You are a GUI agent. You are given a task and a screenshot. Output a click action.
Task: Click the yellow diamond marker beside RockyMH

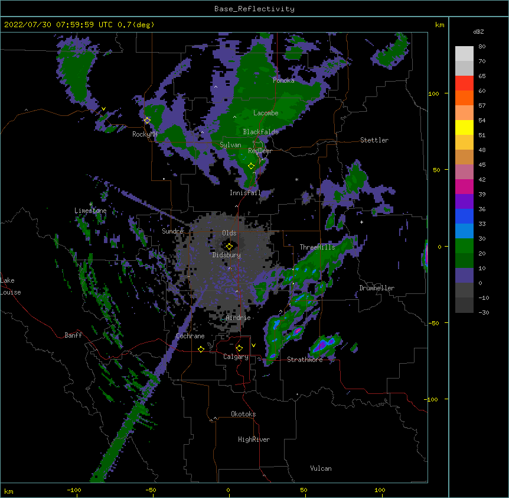coord(147,121)
